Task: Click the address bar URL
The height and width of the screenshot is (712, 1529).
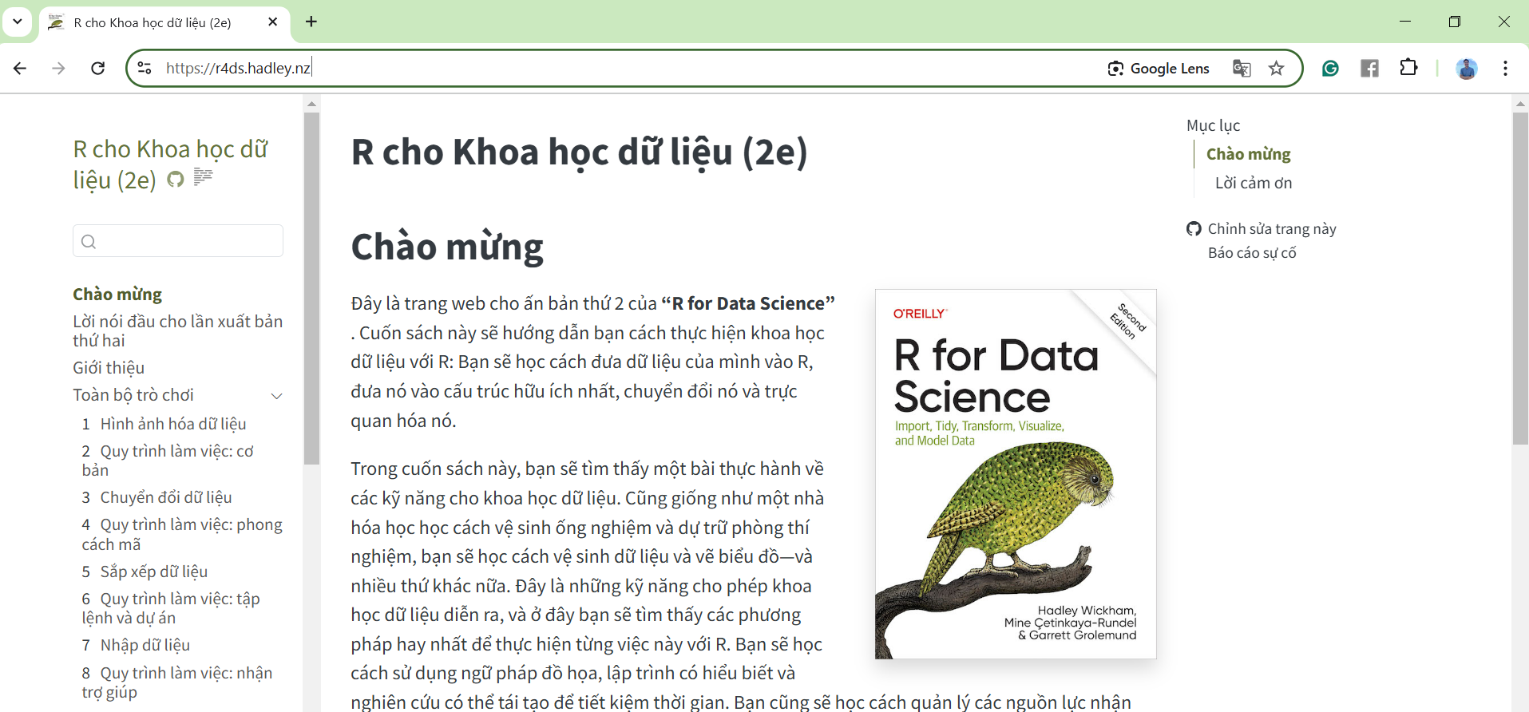Action: coord(238,69)
